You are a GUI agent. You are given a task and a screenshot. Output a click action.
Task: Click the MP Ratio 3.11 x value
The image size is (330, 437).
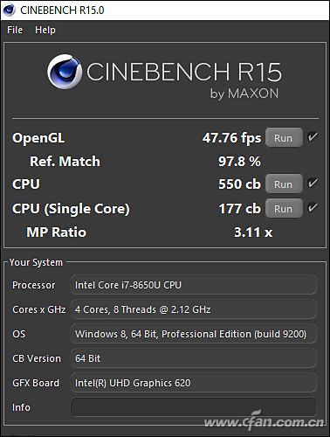pos(253,232)
